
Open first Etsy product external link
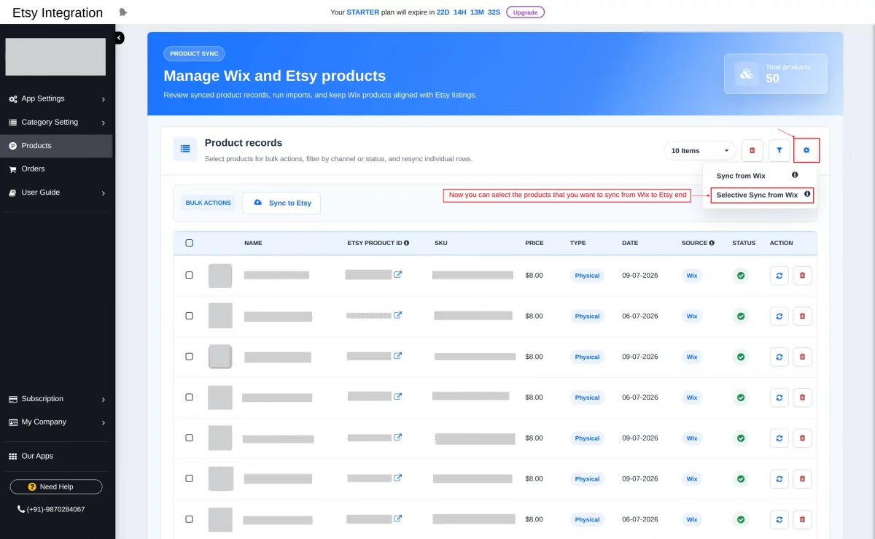click(x=397, y=274)
